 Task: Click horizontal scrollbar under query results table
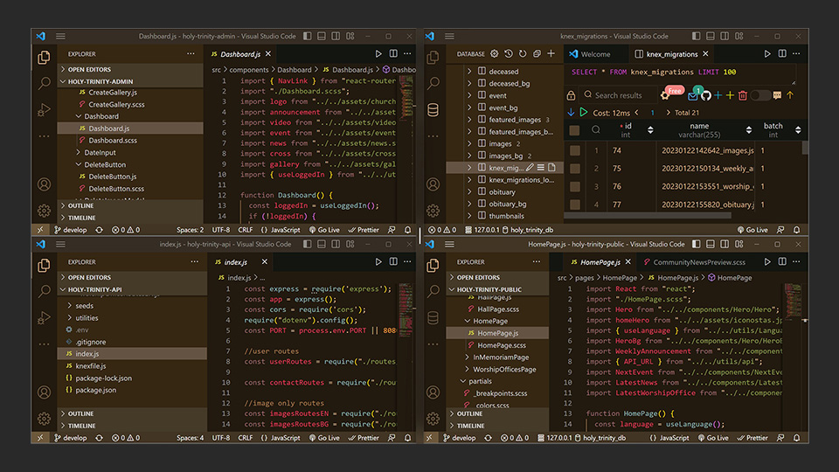(648, 216)
